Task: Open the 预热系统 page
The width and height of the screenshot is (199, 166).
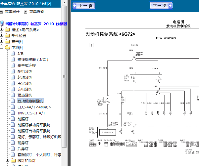Action: 25,95
